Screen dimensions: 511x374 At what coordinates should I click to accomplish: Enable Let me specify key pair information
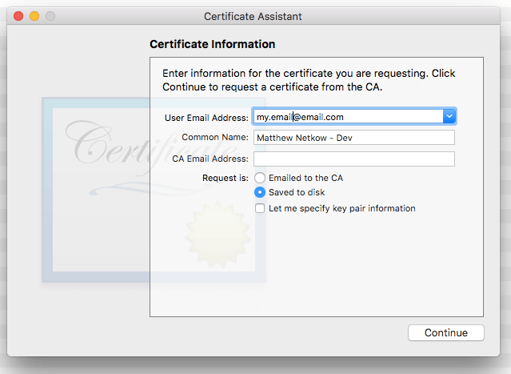(260, 208)
